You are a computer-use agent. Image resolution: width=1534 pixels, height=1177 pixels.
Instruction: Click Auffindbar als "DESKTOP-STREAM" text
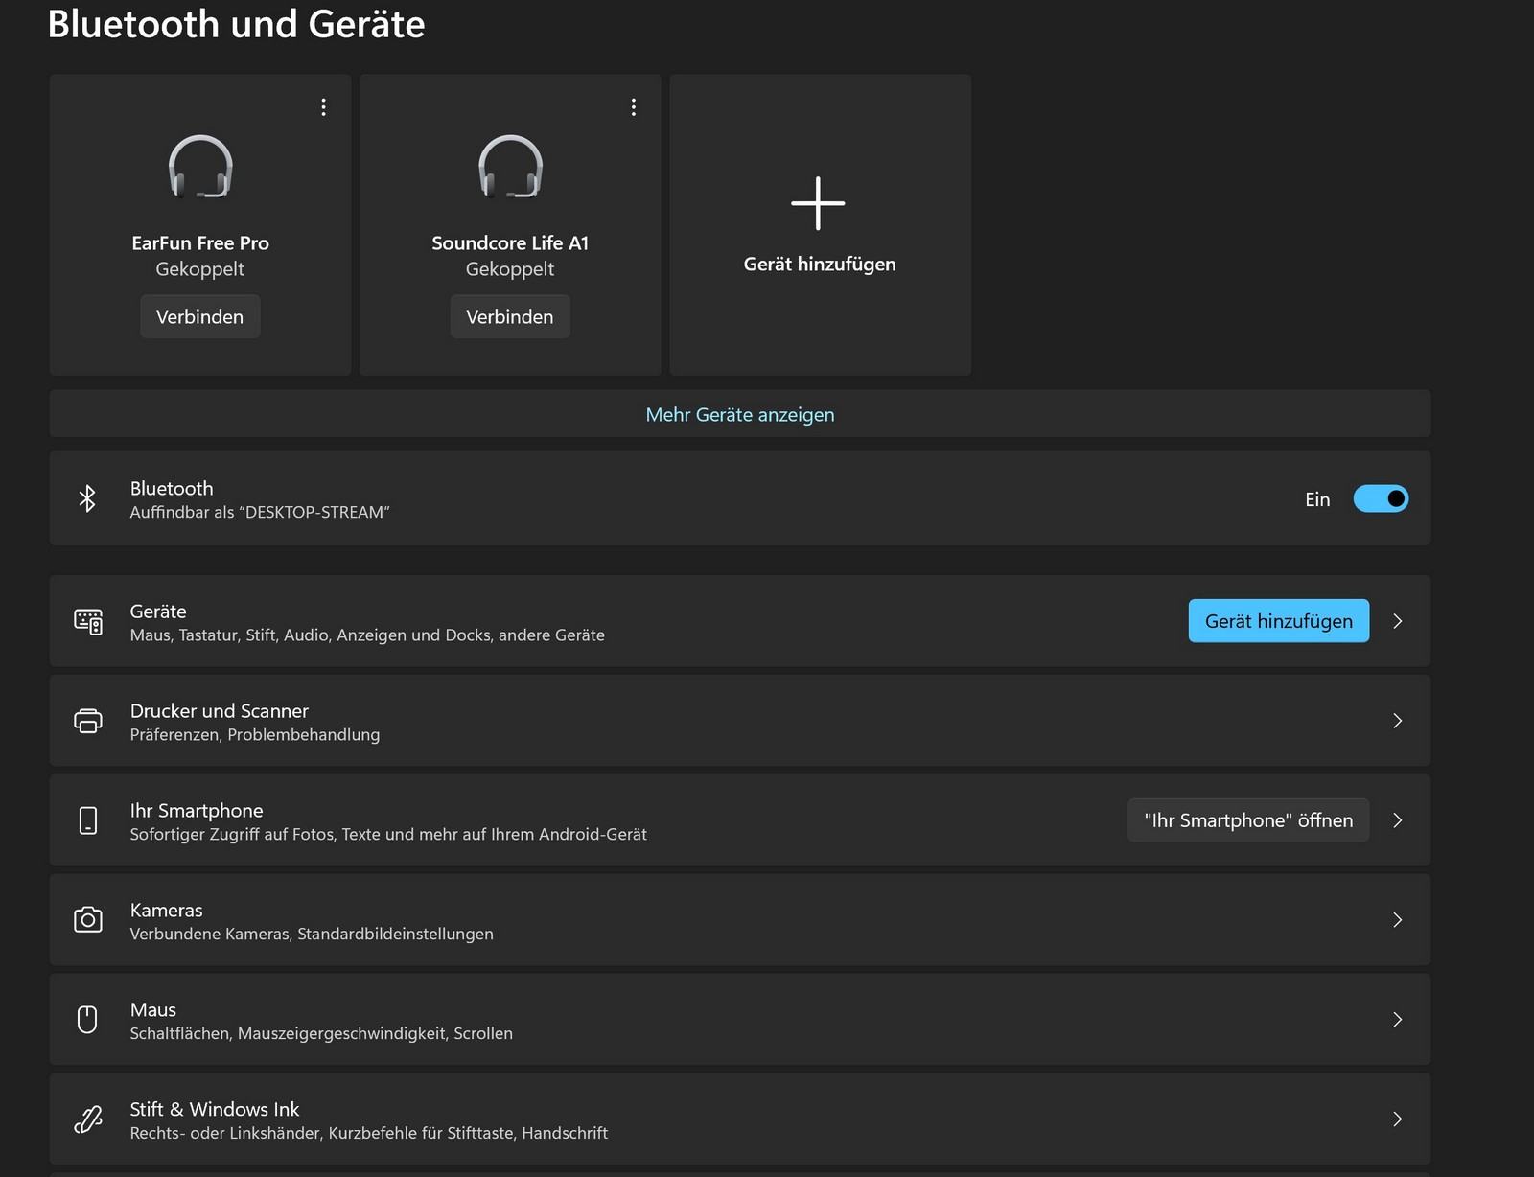point(260,513)
